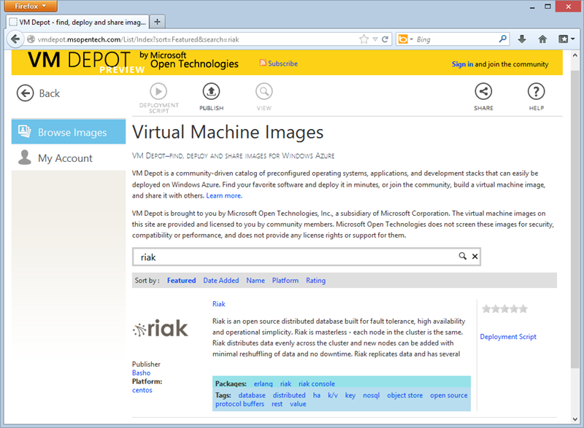Sort images by Name
584x428 pixels.
pyautogui.click(x=255, y=281)
